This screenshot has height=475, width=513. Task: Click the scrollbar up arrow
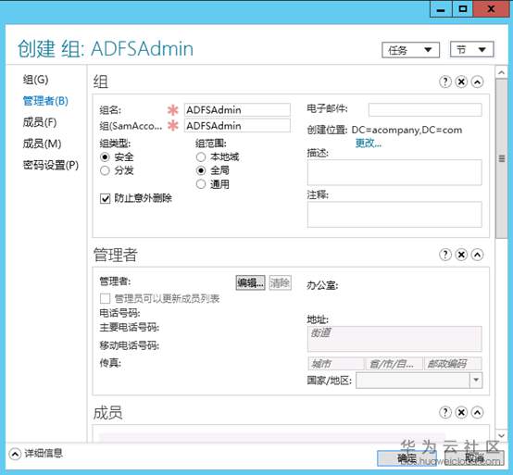coord(501,72)
